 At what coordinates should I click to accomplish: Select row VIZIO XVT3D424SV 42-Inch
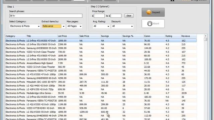(101, 108)
